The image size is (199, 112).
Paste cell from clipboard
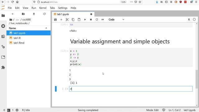(79, 20)
